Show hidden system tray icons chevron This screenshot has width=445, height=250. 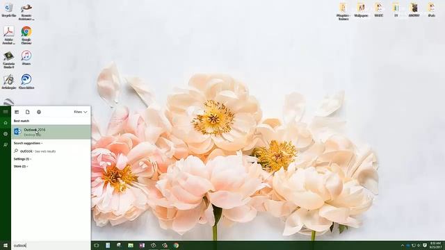pos(403,245)
